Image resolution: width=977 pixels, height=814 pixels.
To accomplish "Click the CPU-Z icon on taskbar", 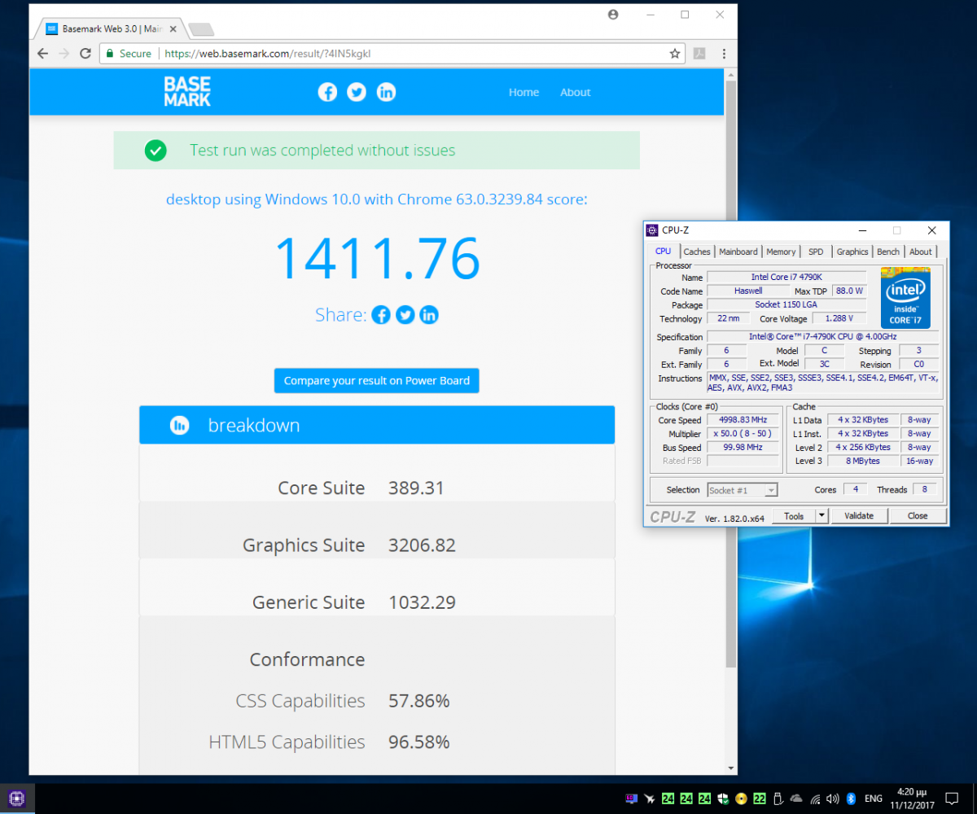I will point(18,798).
